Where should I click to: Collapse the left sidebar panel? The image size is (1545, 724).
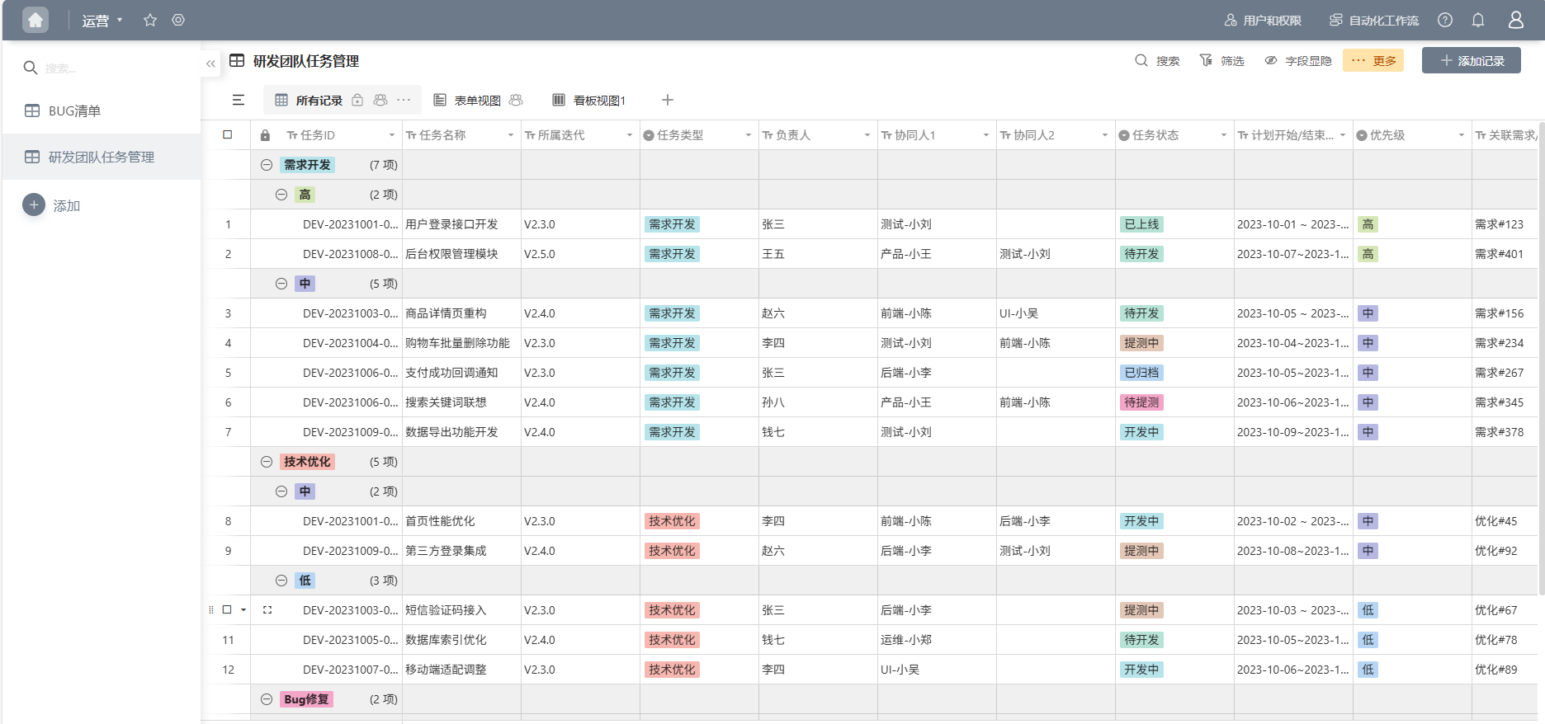pyautogui.click(x=210, y=63)
